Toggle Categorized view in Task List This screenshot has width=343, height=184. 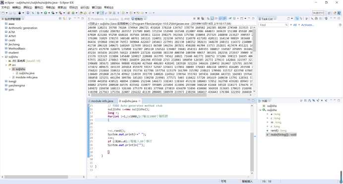point(297,18)
